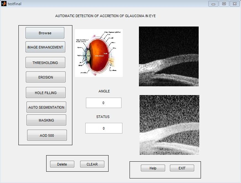Compute AOD 500 measurement

tap(47, 135)
